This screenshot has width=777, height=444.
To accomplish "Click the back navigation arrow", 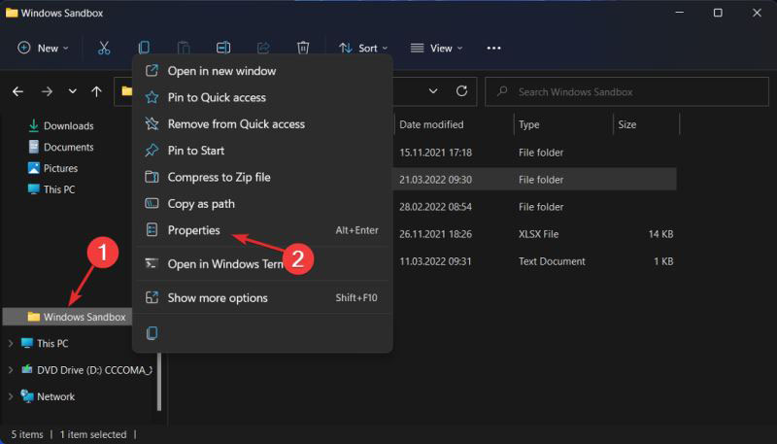I will tap(17, 91).
